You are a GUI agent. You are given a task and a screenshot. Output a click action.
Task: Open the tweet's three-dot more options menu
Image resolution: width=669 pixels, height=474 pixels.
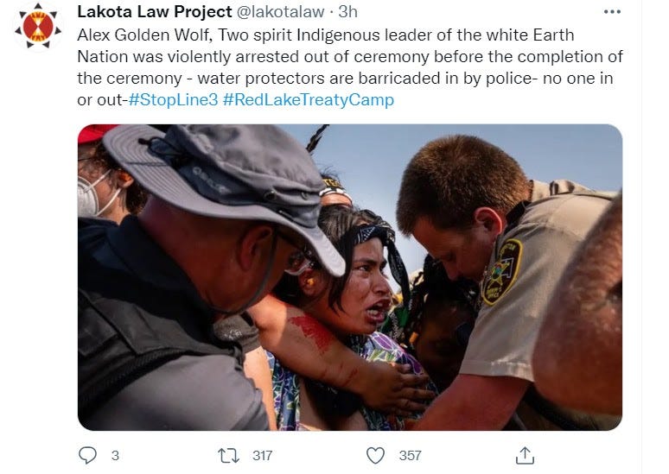(x=612, y=12)
